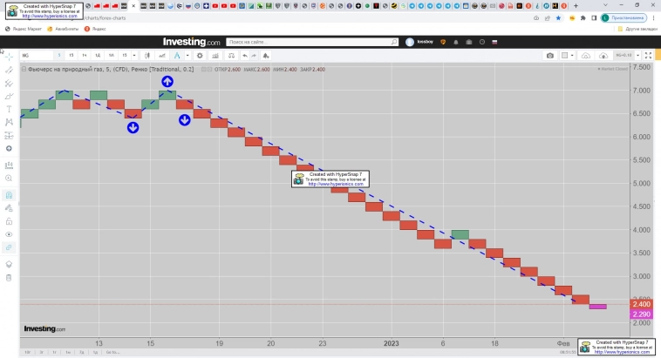Select the 5 minute timeframe

pos(58,56)
